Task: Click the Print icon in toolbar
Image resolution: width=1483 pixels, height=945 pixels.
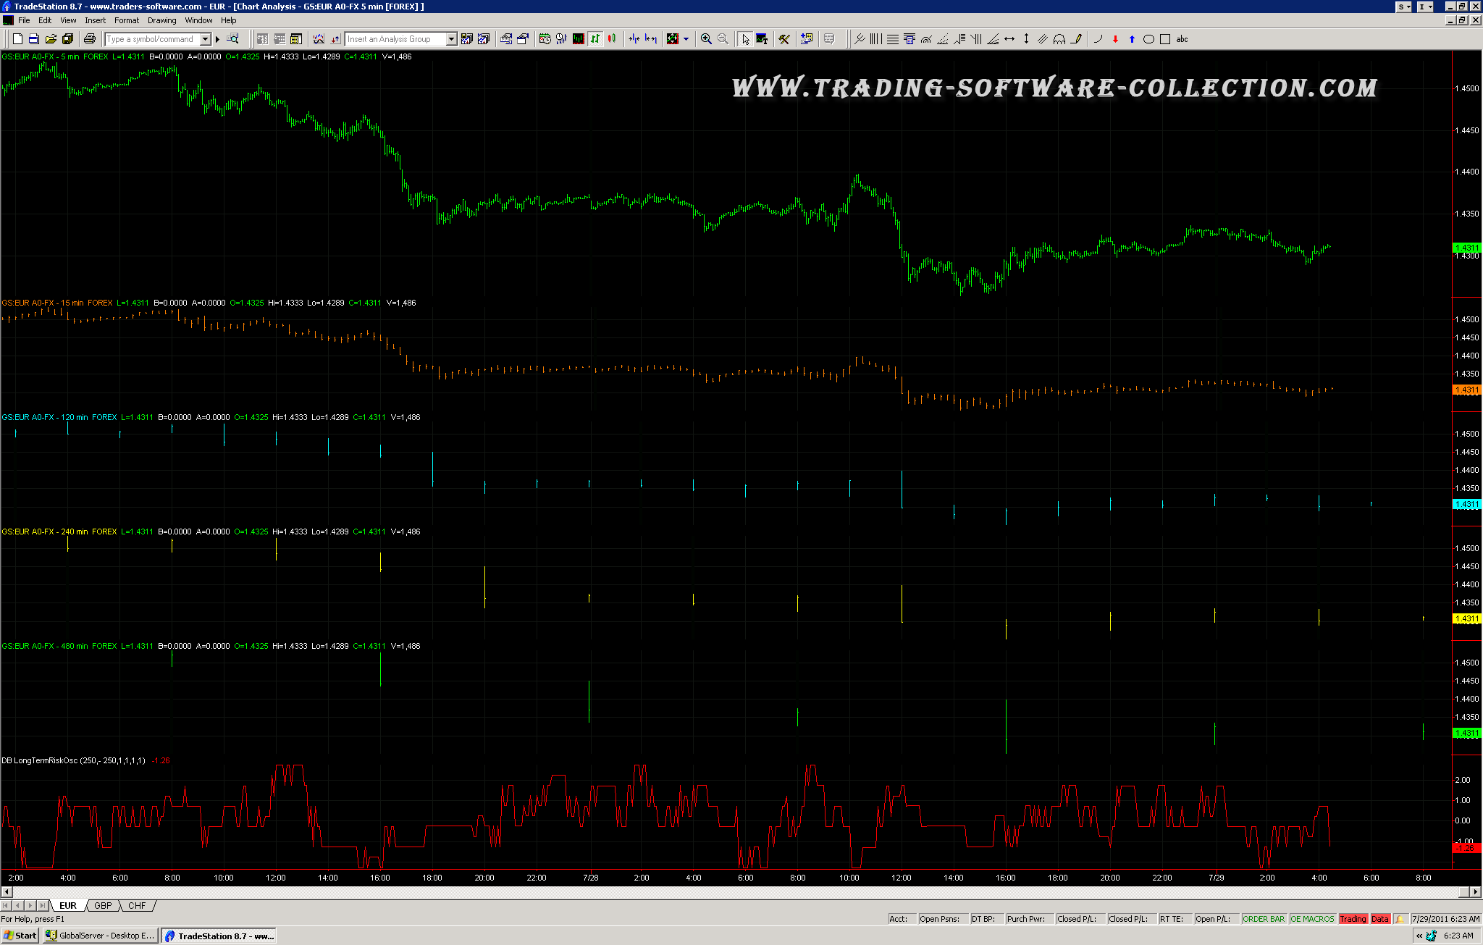Action: pos(90,39)
